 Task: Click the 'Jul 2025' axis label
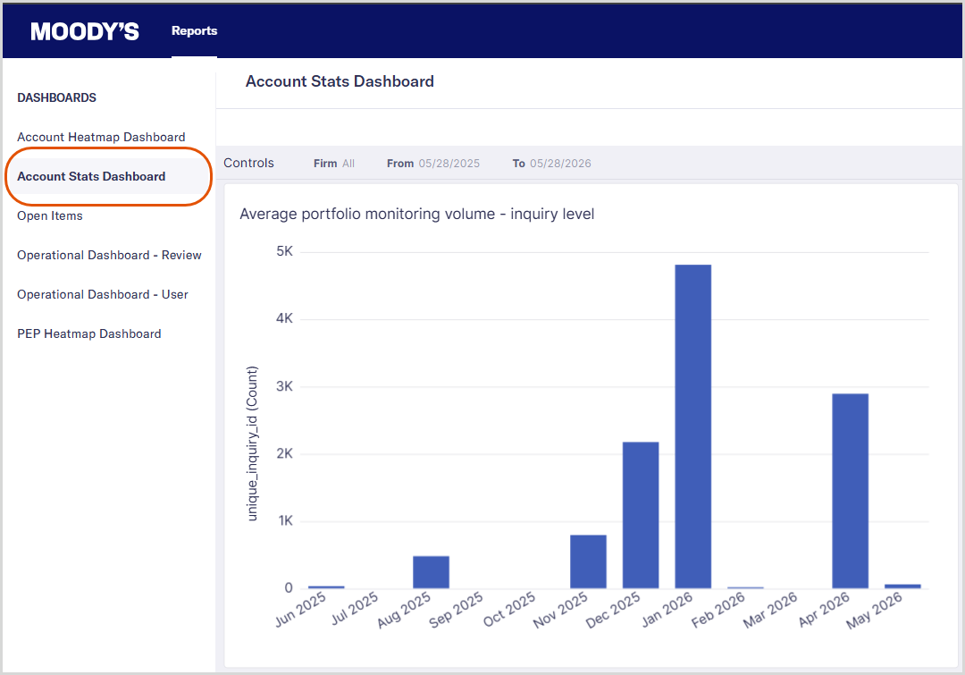click(355, 609)
